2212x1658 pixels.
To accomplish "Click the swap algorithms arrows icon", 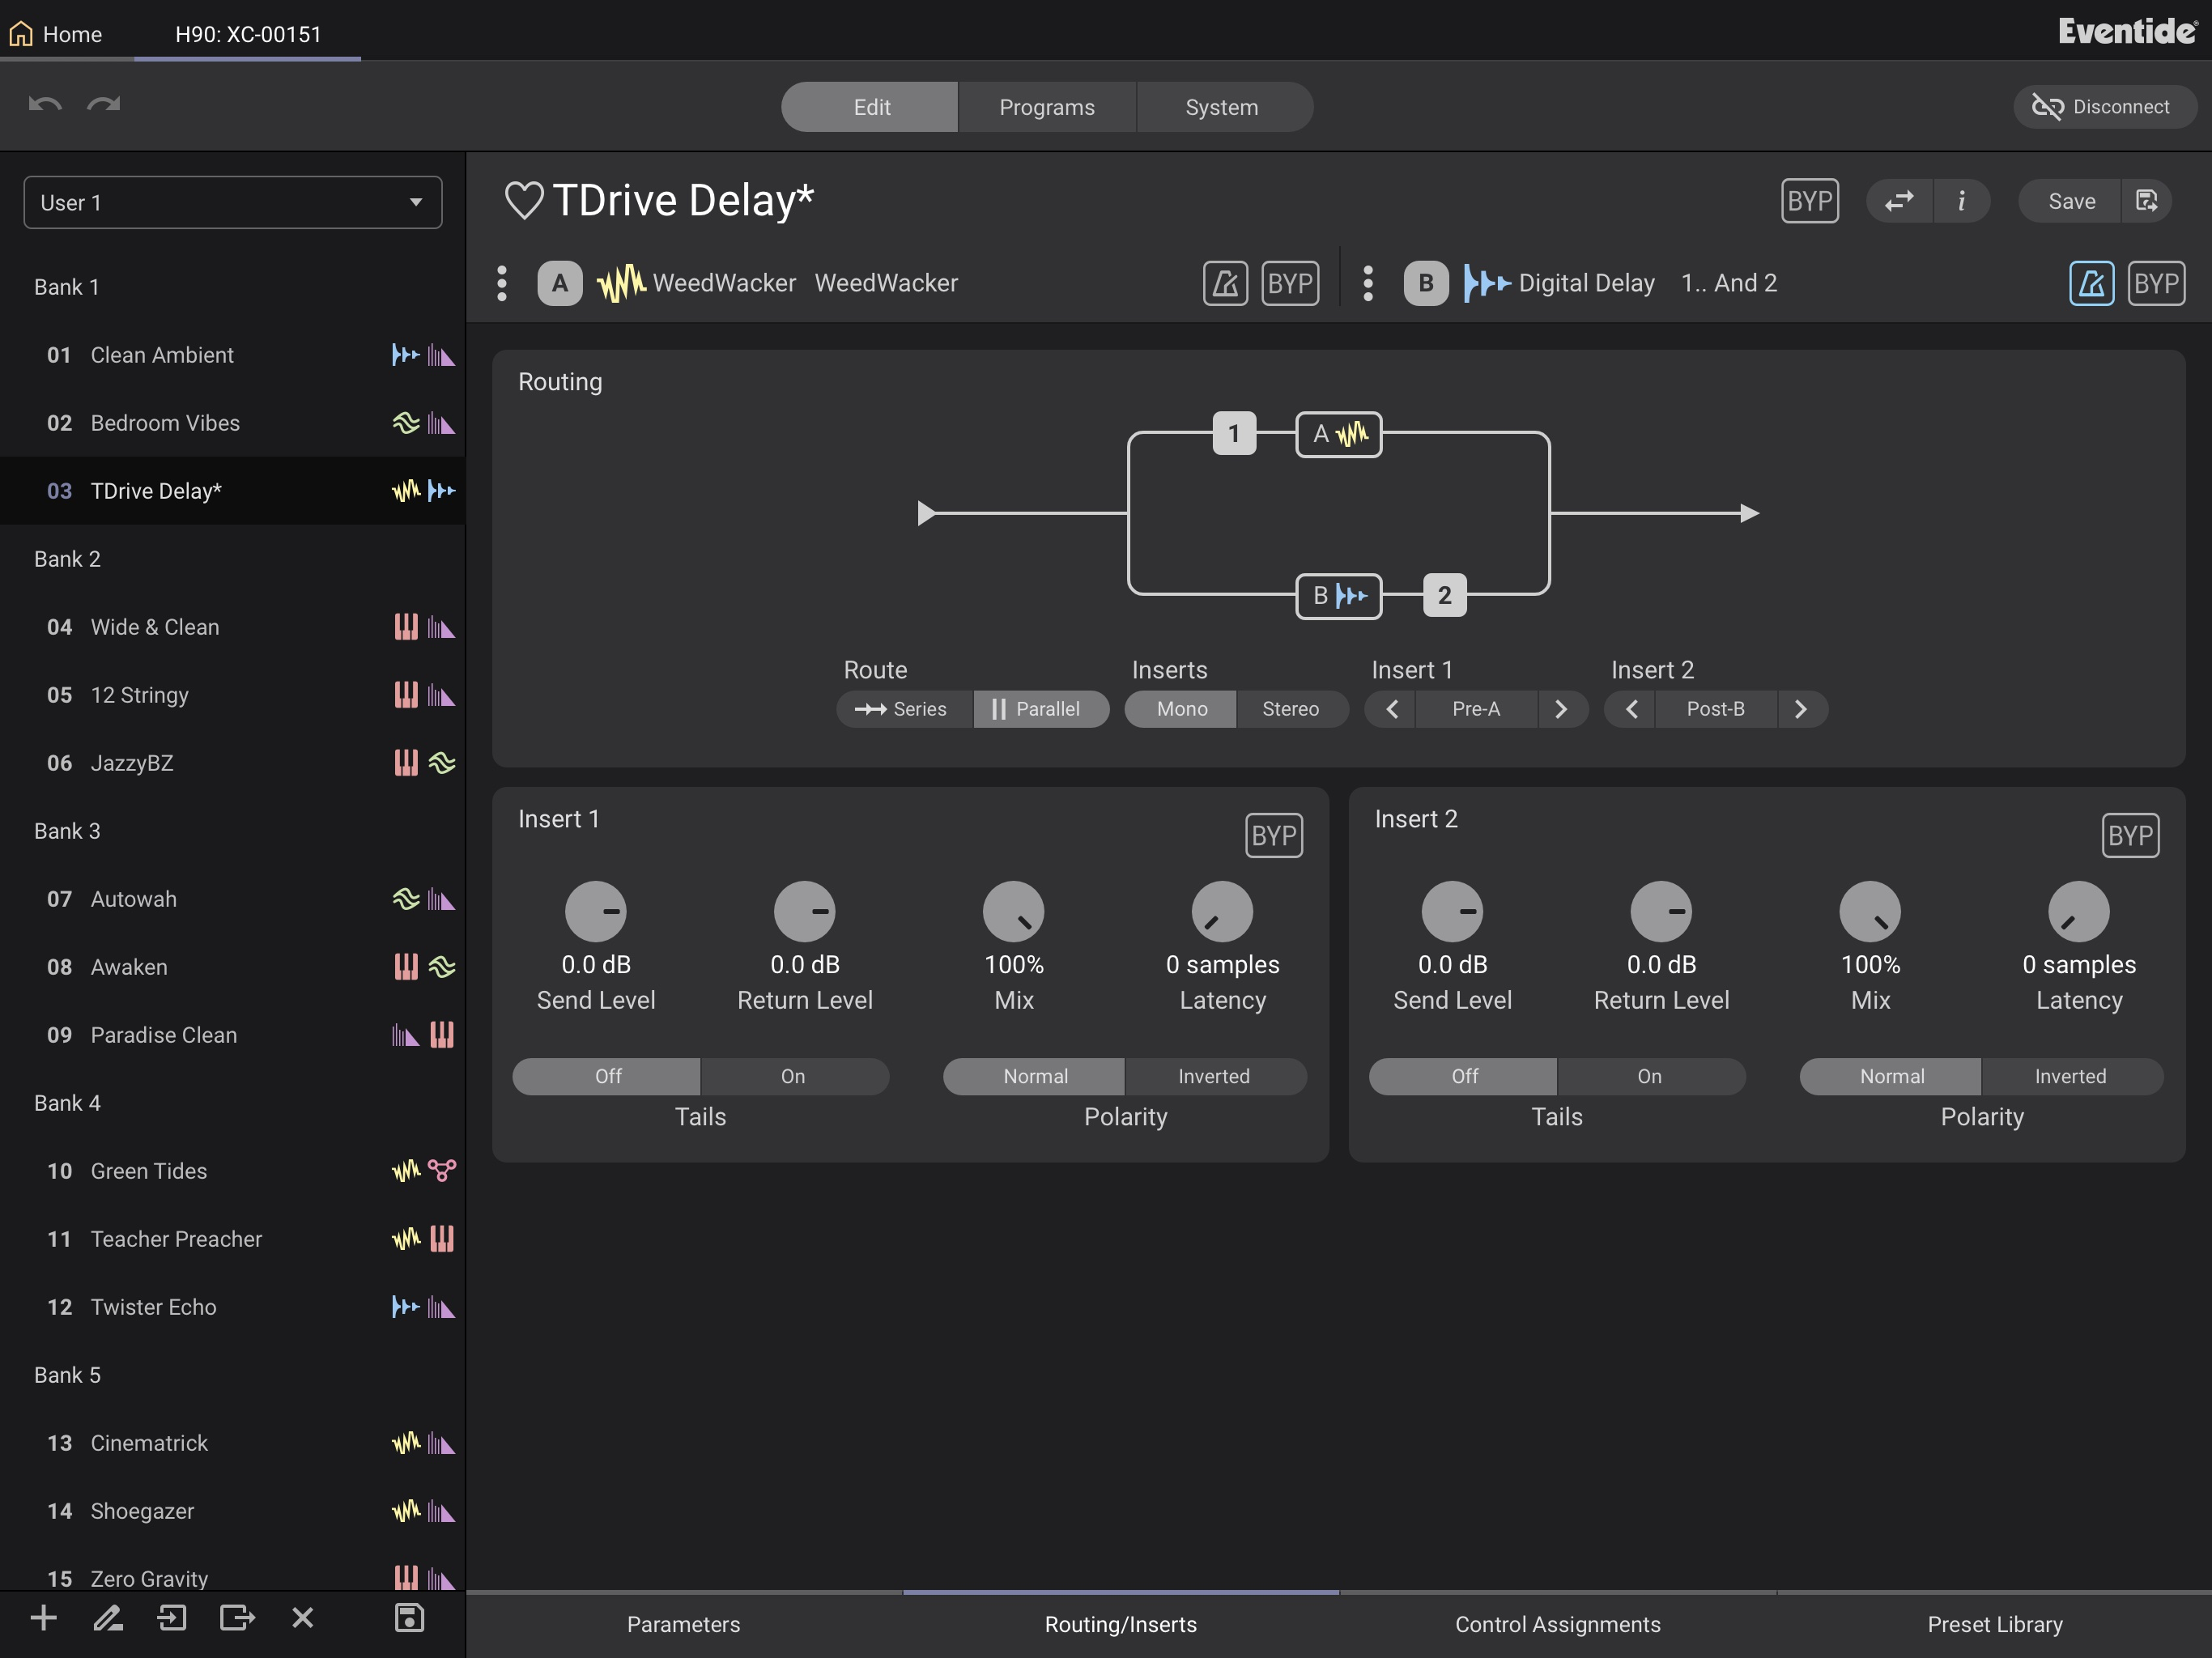I will pyautogui.click(x=1899, y=201).
